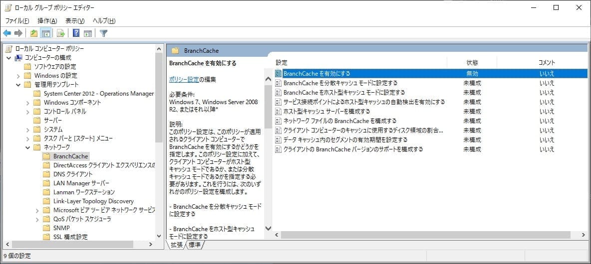Click the policy icon for BranchCache を有効にする
Screen dimensions: 591x264
tap(279, 73)
